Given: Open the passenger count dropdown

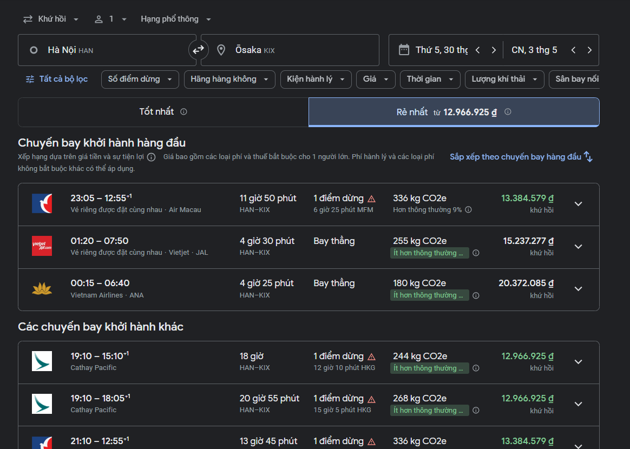Looking at the screenshot, I should [111, 19].
